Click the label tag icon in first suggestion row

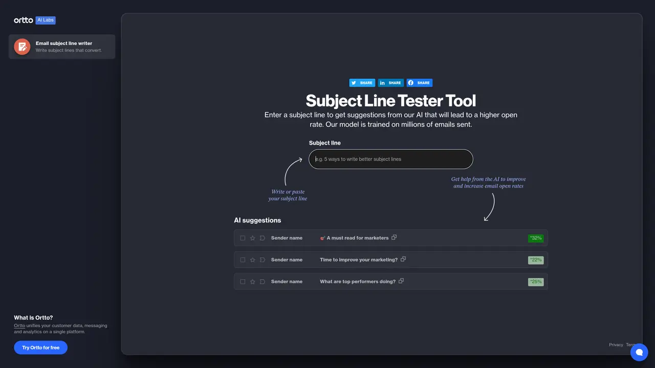(x=263, y=238)
